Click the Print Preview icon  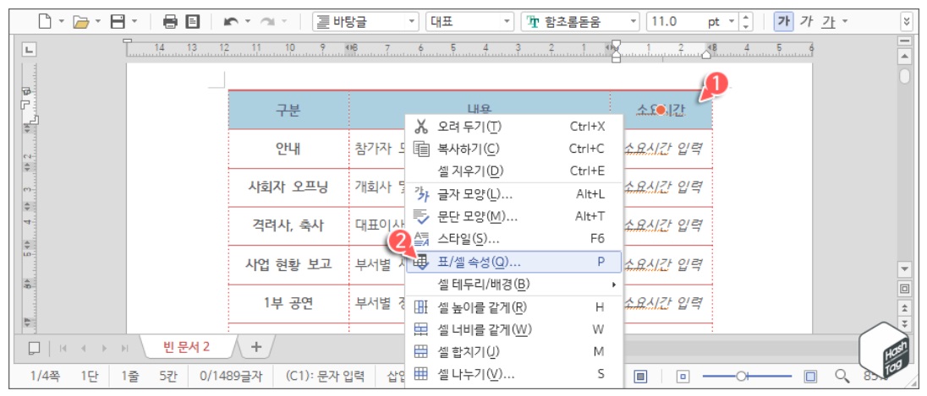[x=191, y=22]
